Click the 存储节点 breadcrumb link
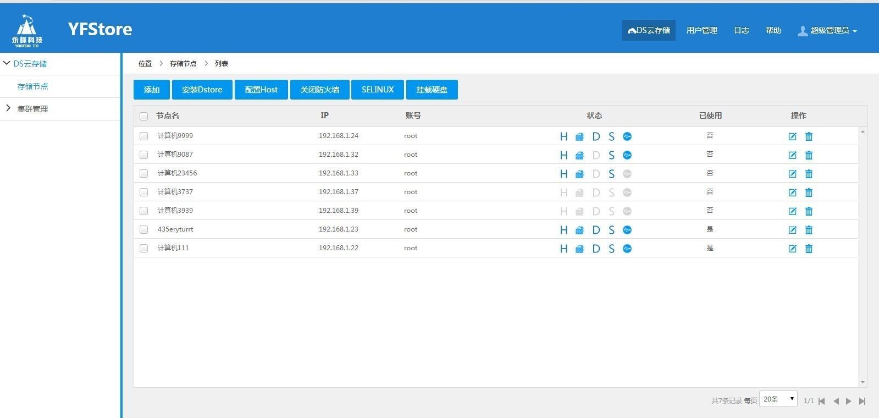This screenshot has height=418, width=879. (183, 64)
